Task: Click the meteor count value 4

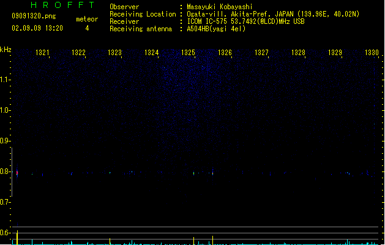Action: click(87, 28)
